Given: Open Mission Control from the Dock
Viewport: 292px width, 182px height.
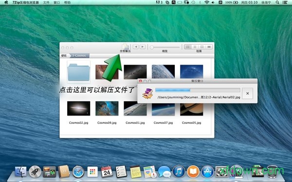Looking at the screenshot, I should click(49, 172).
